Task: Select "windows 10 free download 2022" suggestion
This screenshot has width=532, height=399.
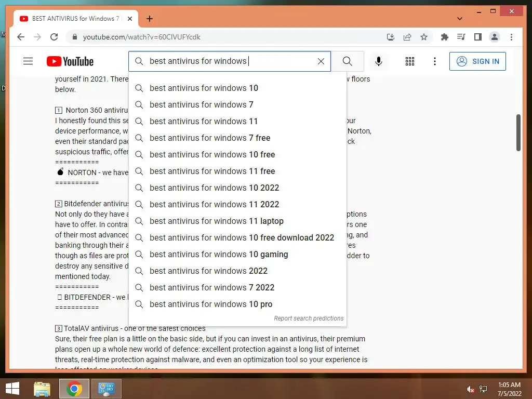Action: (x=237, y=238)
